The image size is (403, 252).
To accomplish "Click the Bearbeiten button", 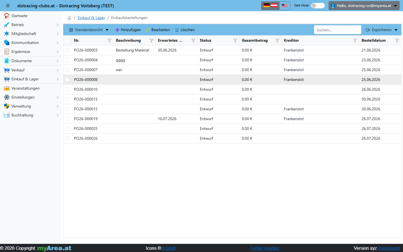I will [x=158, y=30].
